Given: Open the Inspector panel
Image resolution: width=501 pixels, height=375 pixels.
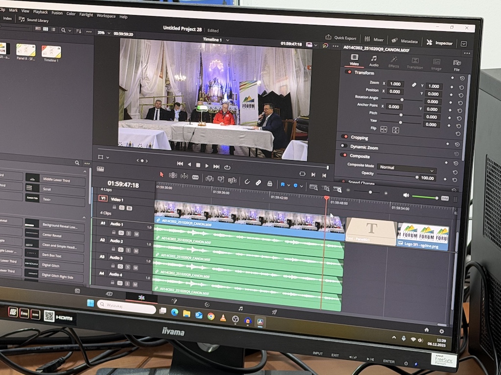Looking at the screenshot, I should [439, 43].
